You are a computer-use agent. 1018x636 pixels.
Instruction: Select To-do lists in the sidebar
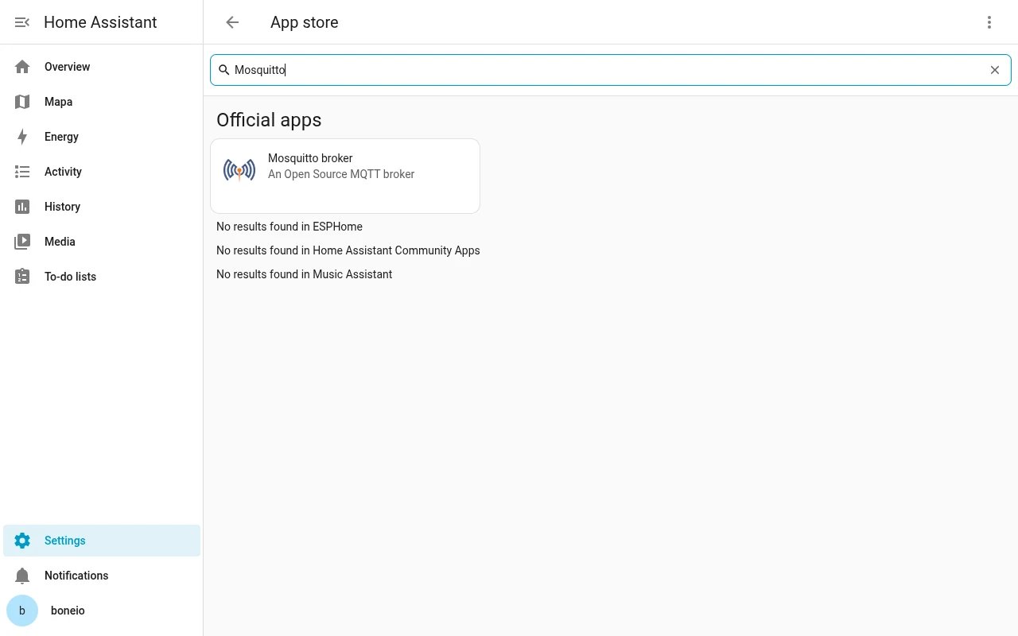pyautogui.click(x=102, y=277)
